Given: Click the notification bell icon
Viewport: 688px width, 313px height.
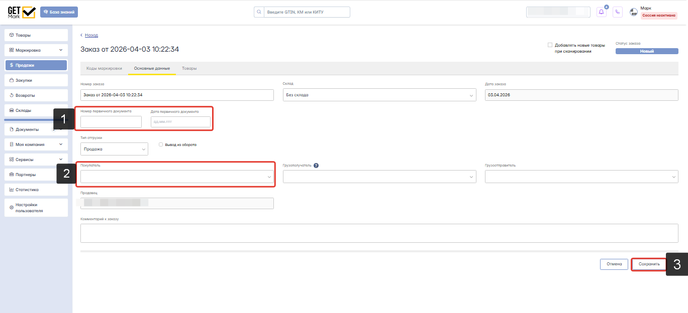Looking at the screenshot, I should [x=602, y=12].
